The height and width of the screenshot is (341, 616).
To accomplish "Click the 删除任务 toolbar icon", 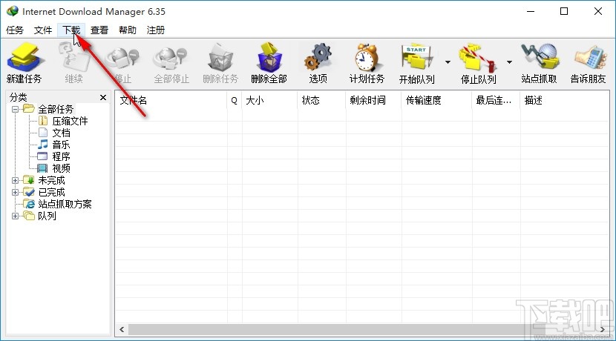I will [x=220, y=63].
